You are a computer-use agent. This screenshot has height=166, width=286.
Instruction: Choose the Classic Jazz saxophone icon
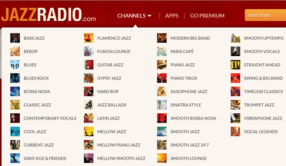point(15,105)
